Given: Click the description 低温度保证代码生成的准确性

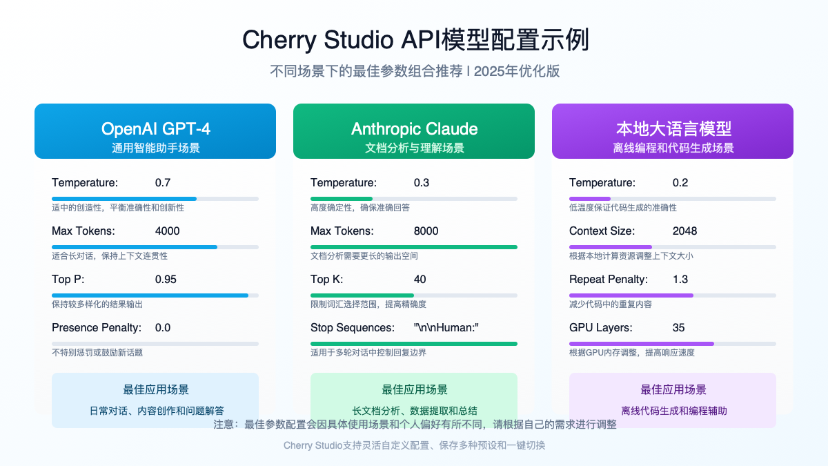Looking at the screenshot, I should click(623, 208).
